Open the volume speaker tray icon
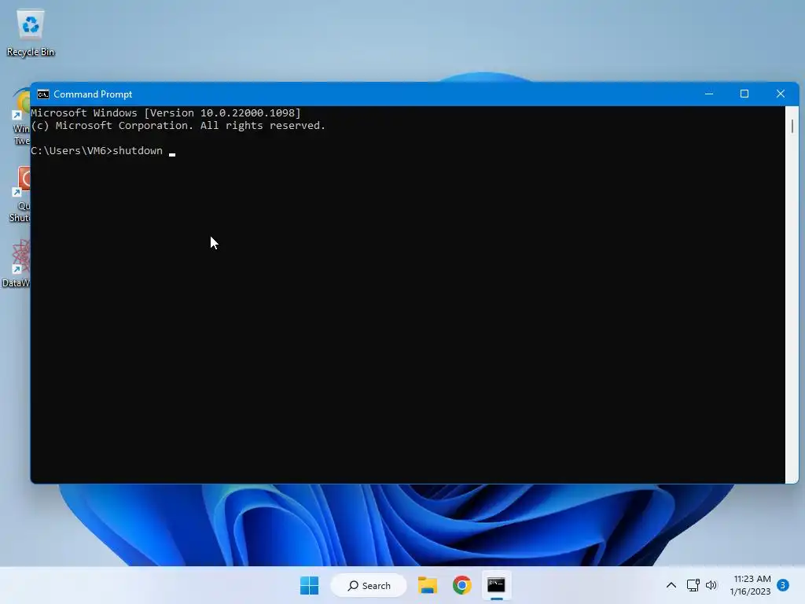 pos(711,585)
